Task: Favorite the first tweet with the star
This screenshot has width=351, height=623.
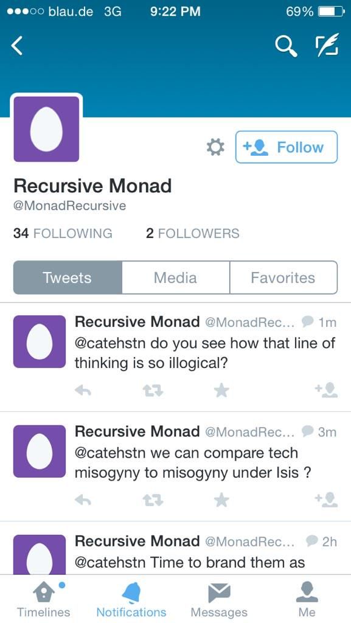Action: pos(221,389)
